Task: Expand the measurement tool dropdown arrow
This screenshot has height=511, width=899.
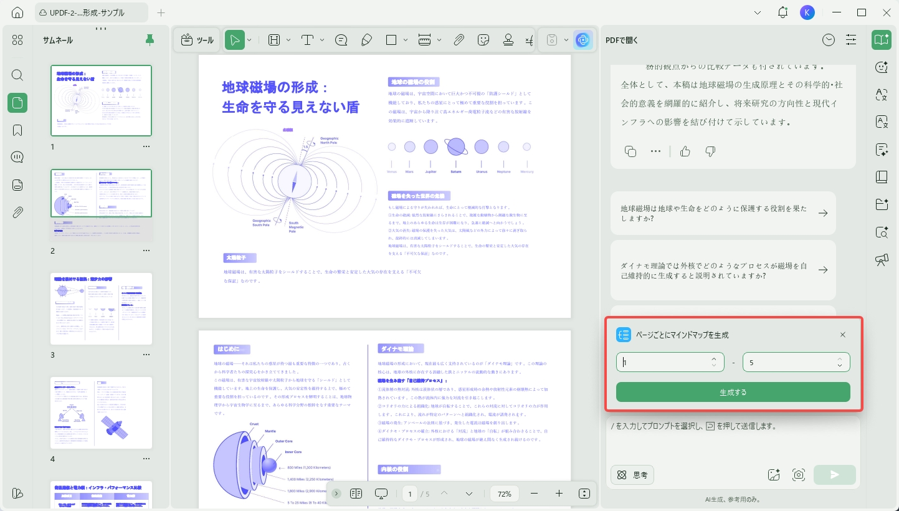Action: pos(439,40)
